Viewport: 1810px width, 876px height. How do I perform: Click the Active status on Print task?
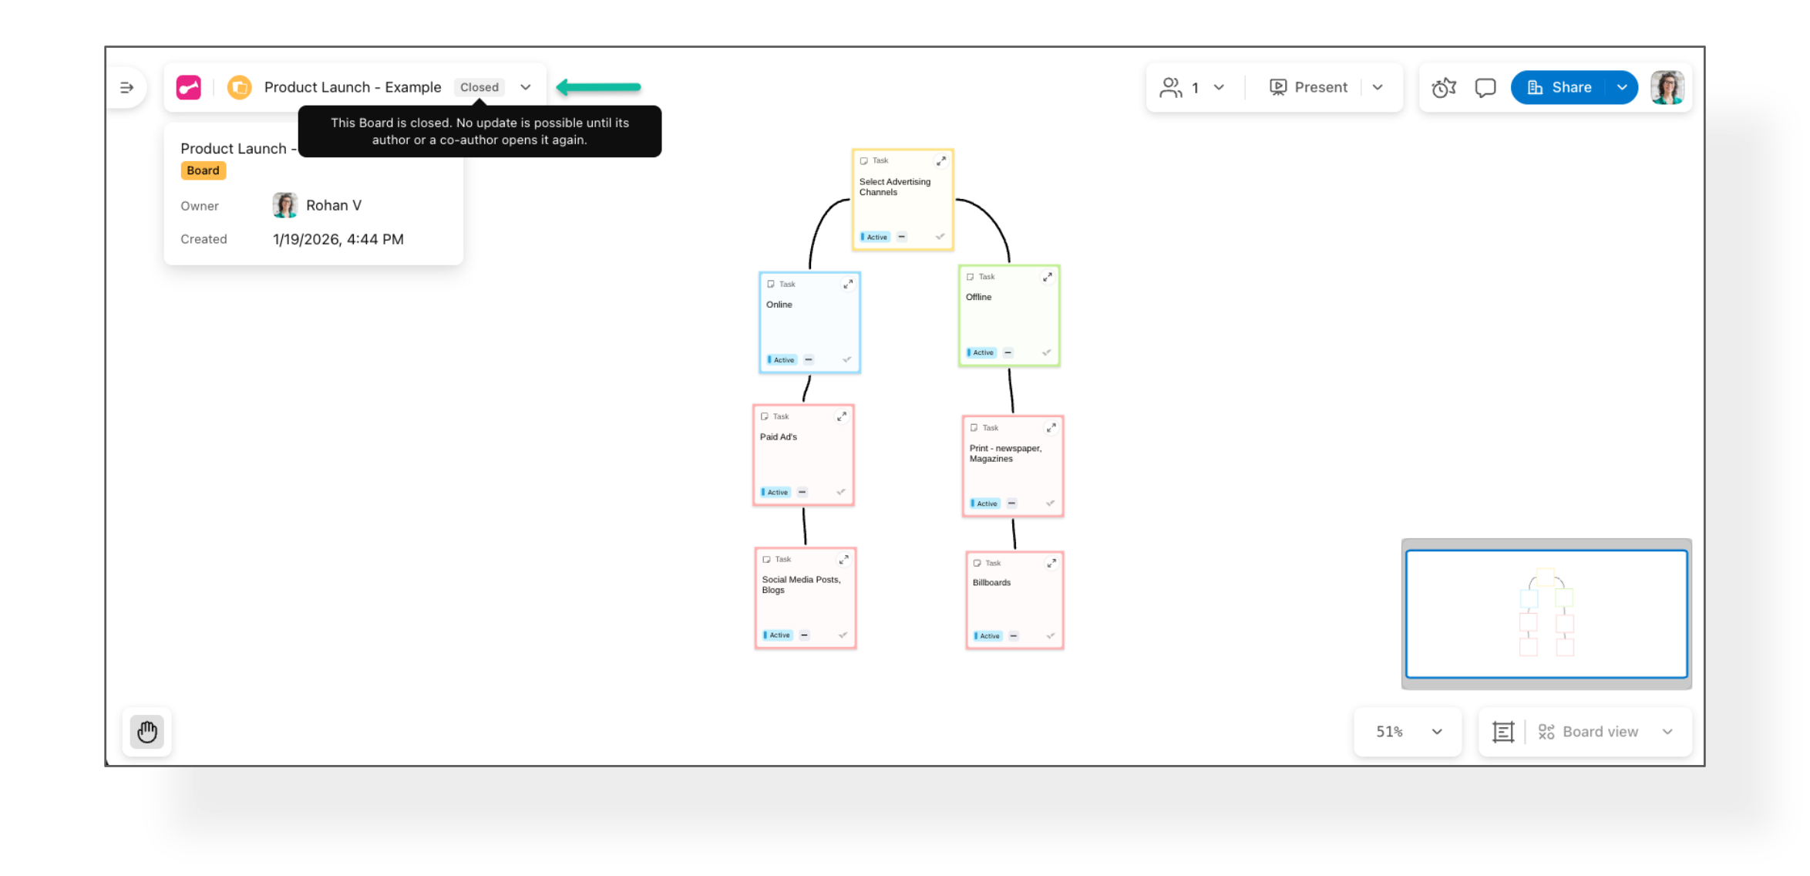tap(985, 504)
